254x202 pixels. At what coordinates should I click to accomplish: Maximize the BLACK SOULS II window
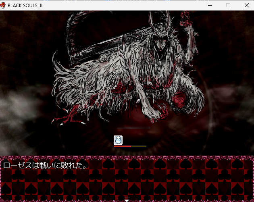228,5
